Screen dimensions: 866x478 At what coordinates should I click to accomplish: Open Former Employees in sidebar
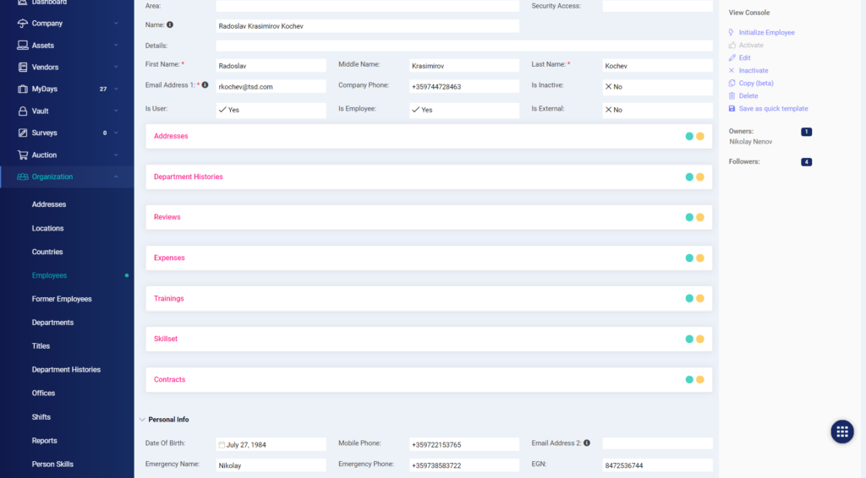(62, 299)
